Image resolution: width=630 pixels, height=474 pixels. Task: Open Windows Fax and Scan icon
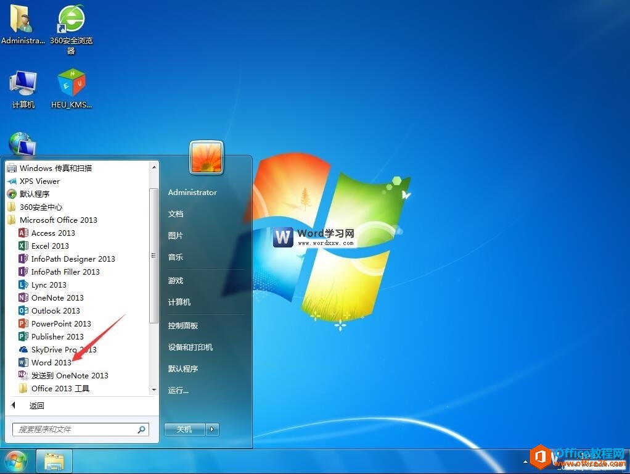point(12,168)
